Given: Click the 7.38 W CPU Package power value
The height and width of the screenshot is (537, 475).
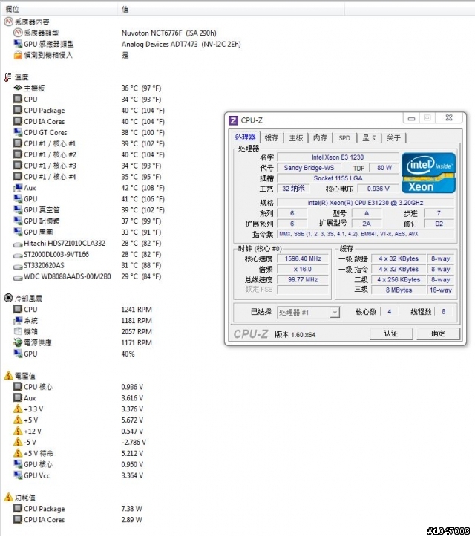Looking at the screenshot, I should click(132, 509).
